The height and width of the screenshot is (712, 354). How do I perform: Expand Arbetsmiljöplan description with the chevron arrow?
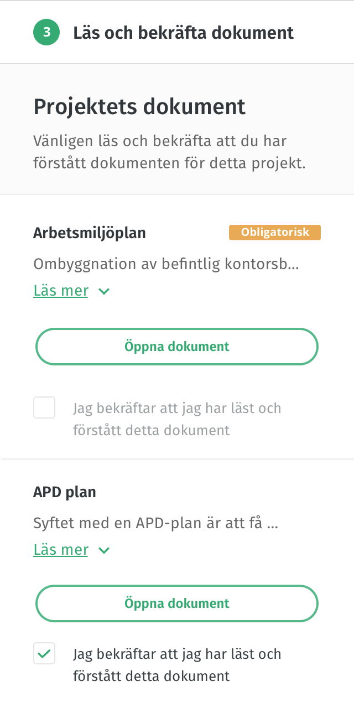104,291
